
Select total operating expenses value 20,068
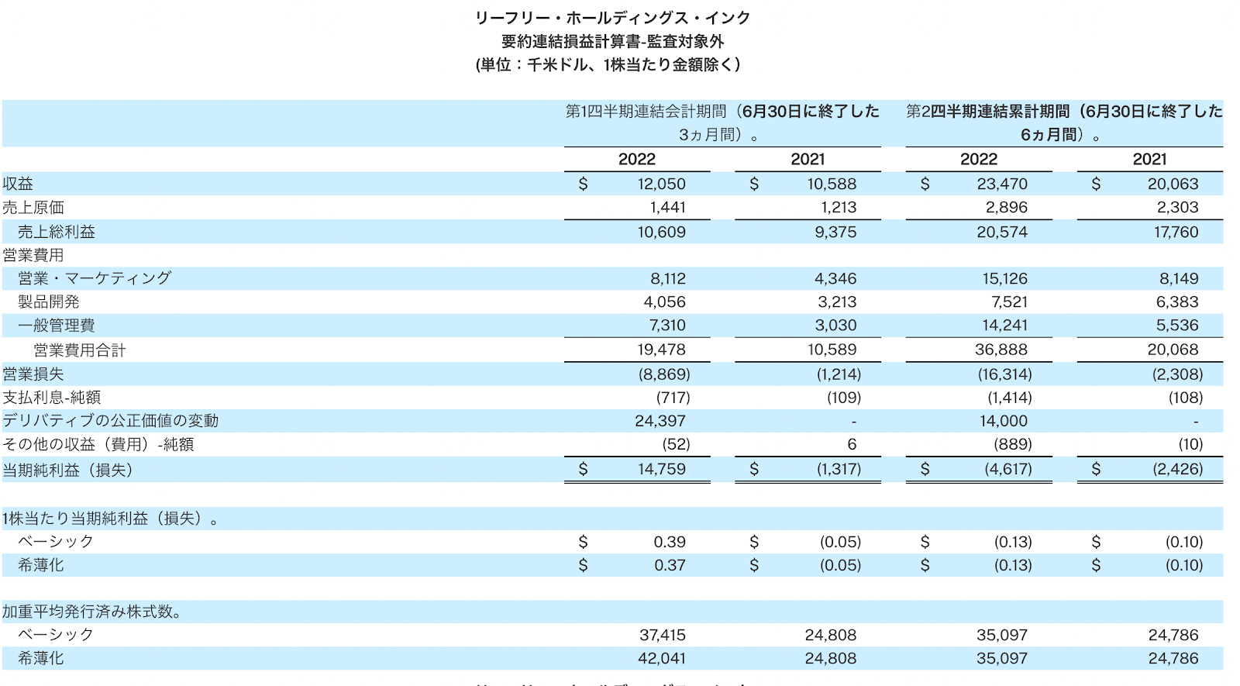tap(1173, 350)
